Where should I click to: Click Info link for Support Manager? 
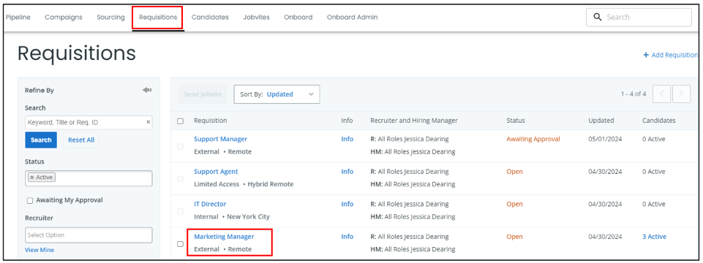(x=347, y=139)
